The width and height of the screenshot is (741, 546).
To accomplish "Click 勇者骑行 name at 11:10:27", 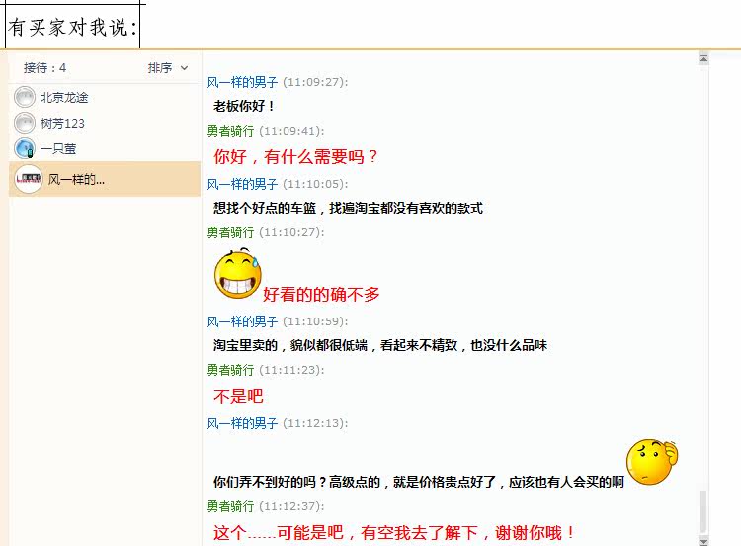I will (x=230, y=232).
